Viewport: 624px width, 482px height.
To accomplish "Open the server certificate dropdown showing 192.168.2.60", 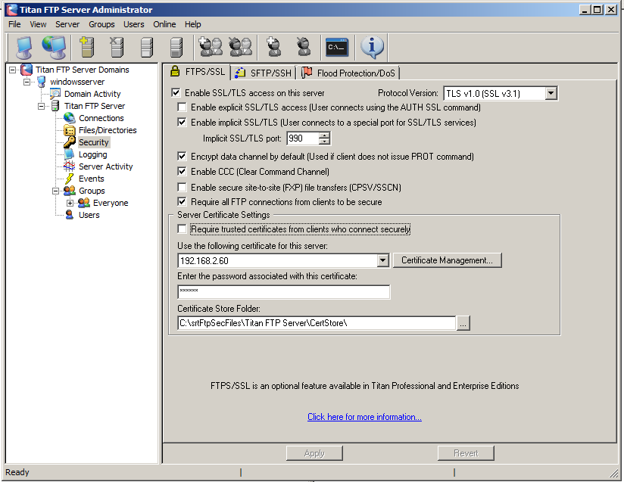I will (383, 260).
